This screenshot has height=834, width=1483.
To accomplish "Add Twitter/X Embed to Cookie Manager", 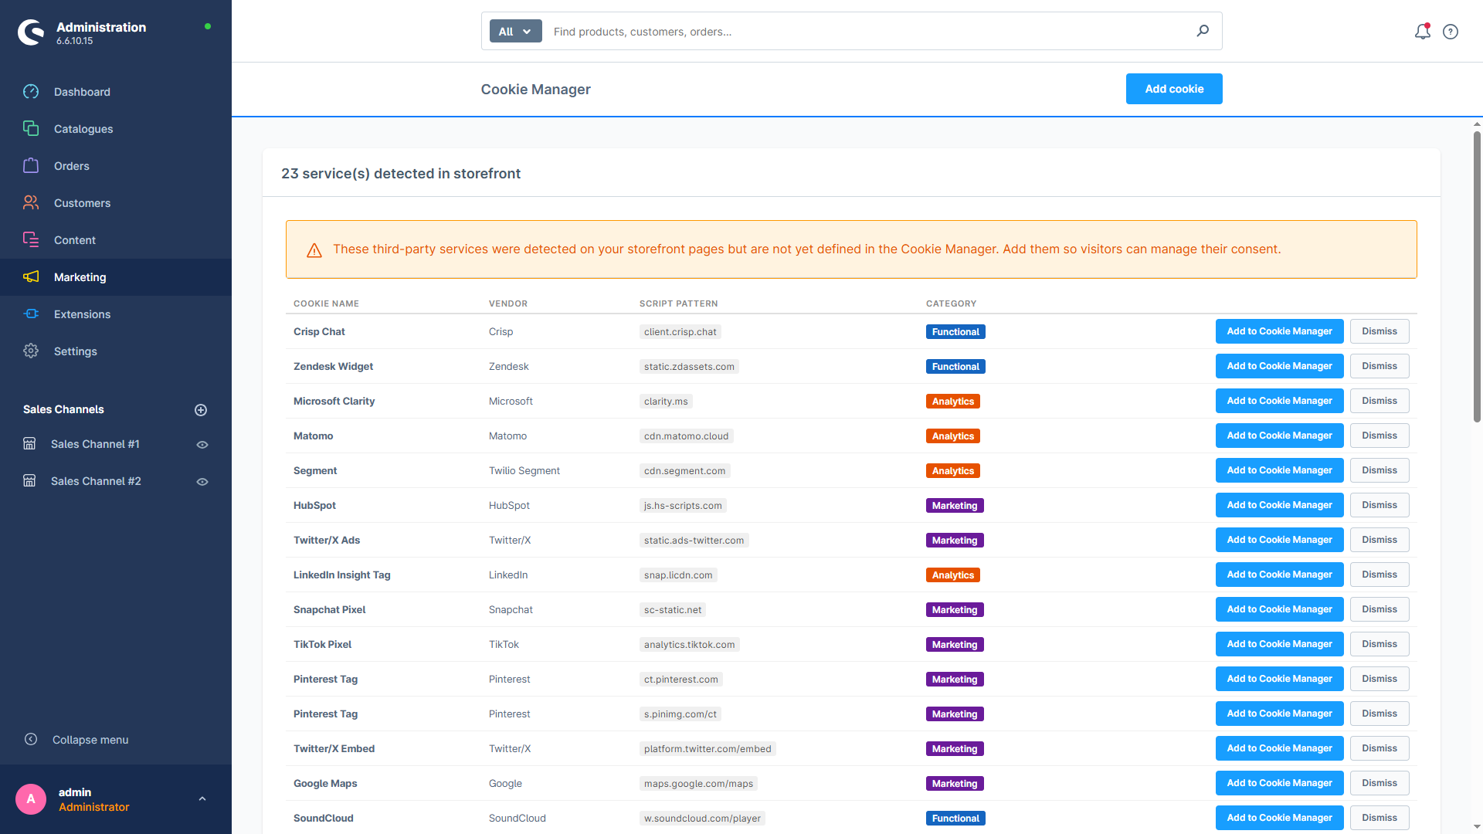I will (x=1279, y=748).
